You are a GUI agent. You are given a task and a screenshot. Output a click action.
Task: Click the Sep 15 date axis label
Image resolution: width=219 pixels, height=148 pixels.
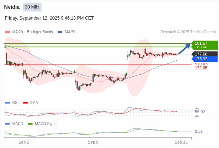(x=181, y=142)
